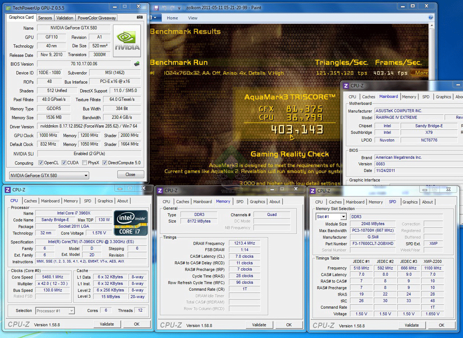Open Paint's Customize Quick Access Toolbar arrow
The width and height of the screenshot is (463, 338).
pos(179,8)
